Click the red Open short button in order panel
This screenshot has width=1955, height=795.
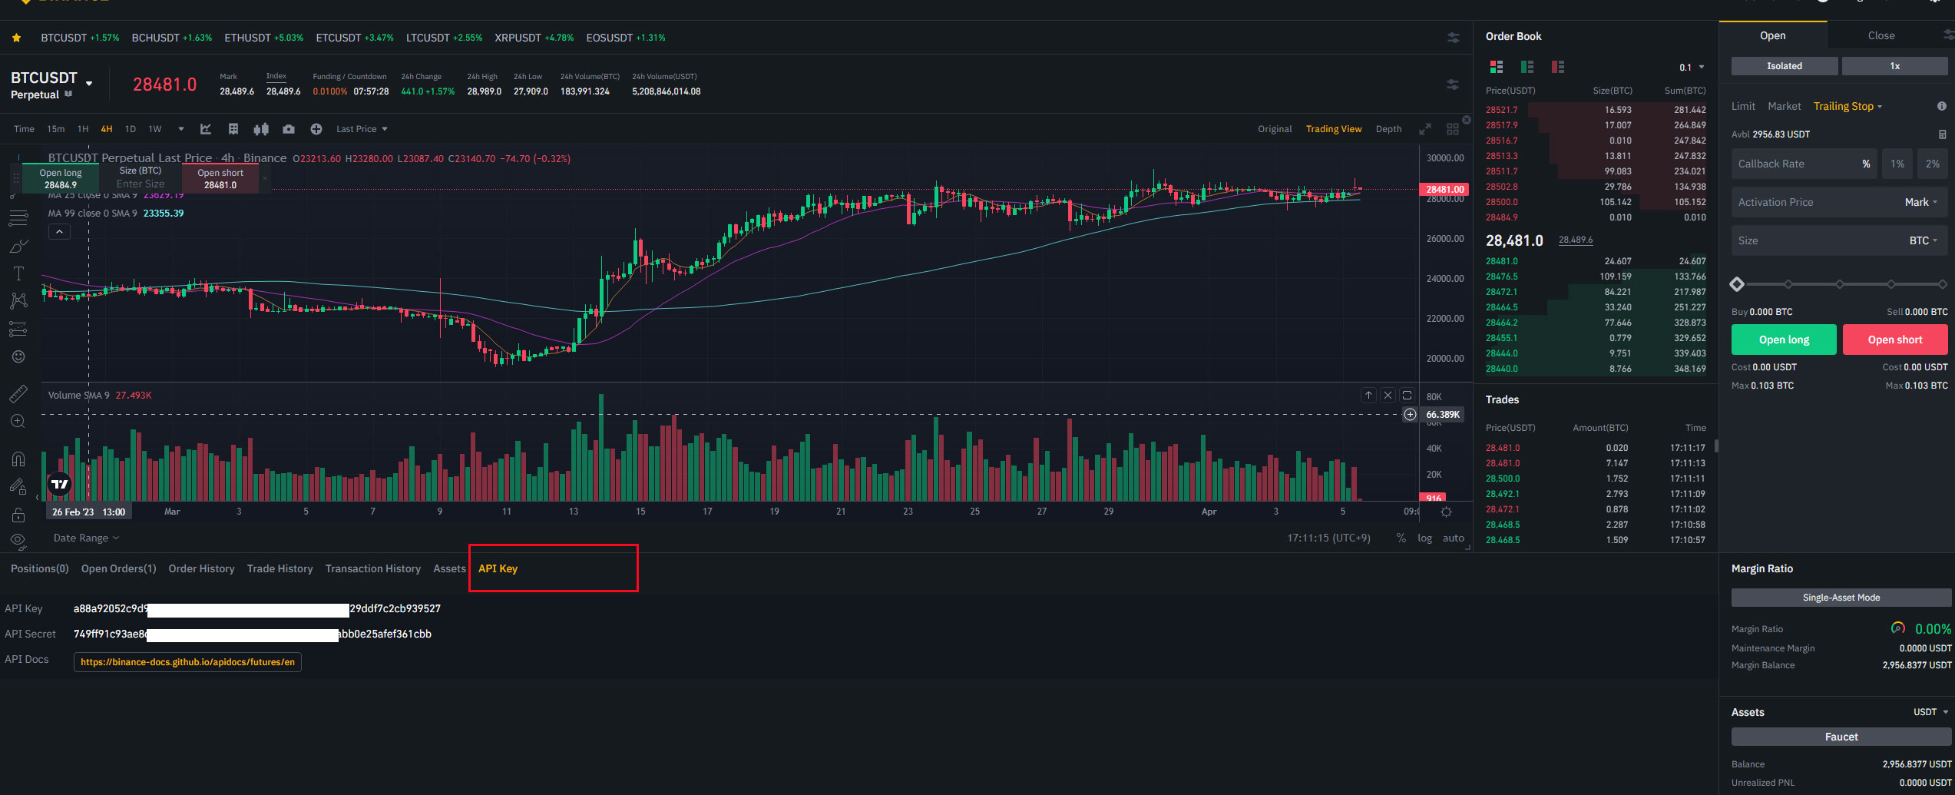pyautogui.click(x=1895, y=340)
